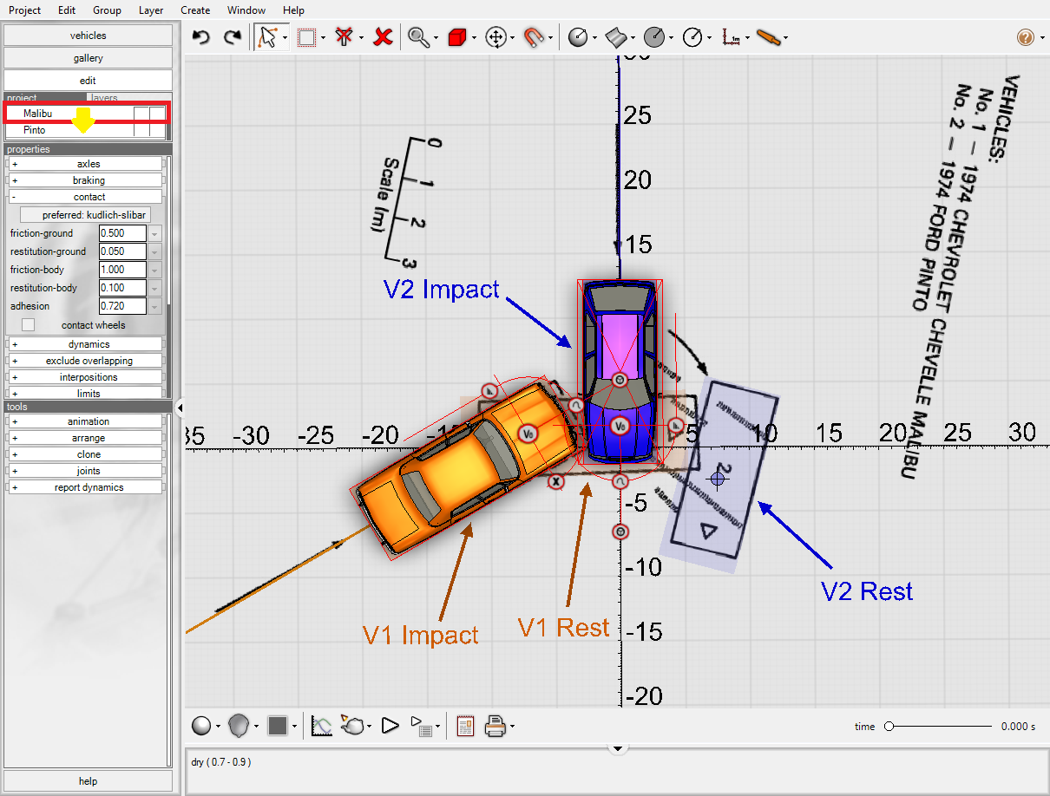
Task: Expand the exclude overlapping section
Action: click(x=85, y=361)
